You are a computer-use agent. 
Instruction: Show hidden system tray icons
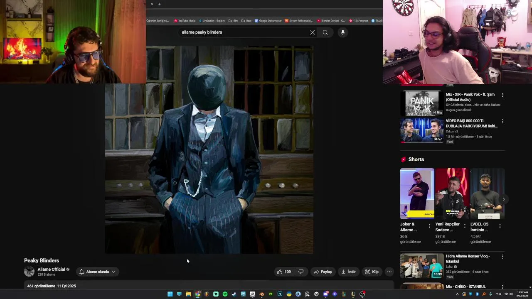tap(457, 294)
